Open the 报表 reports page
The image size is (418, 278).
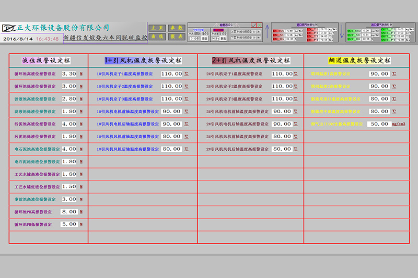tap(177, 37)
